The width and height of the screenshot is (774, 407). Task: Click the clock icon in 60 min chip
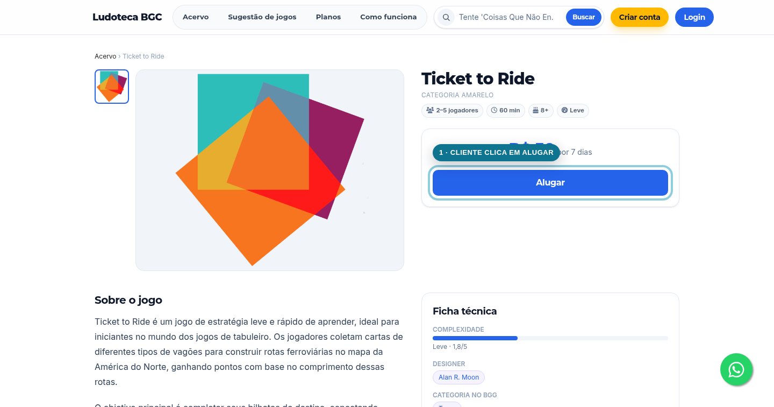[x=494, y=110]
